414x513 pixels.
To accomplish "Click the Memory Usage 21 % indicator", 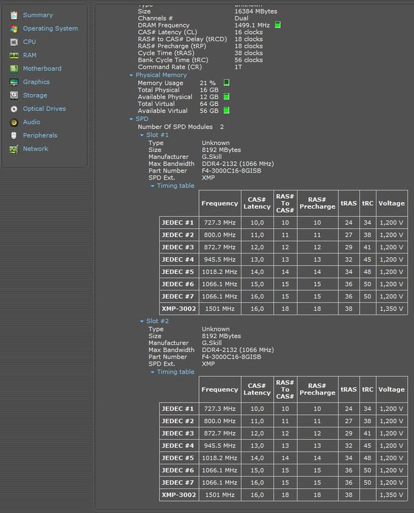I will (x=227, y=83).
